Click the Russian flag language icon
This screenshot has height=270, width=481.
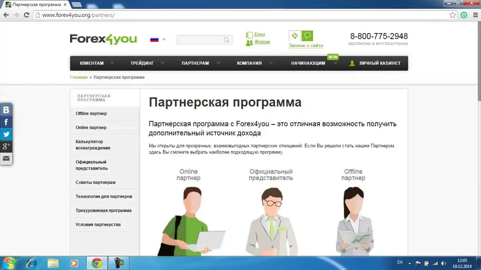coord(154,39)
